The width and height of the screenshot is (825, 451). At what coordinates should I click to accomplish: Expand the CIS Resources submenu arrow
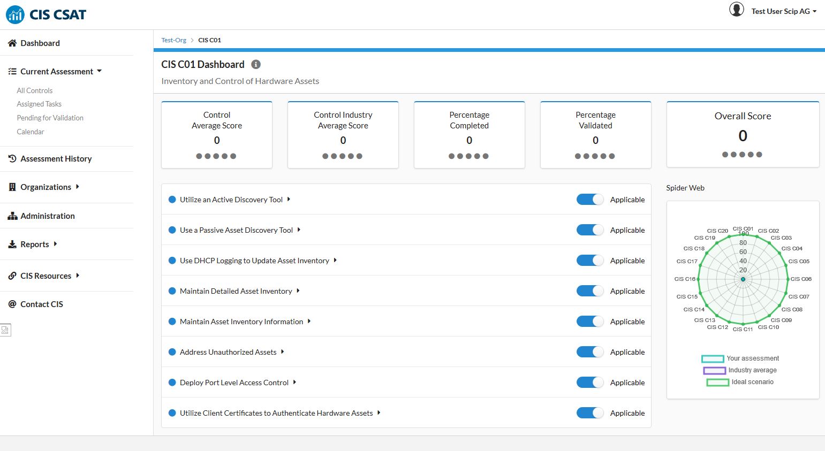(x=78, y=276)
